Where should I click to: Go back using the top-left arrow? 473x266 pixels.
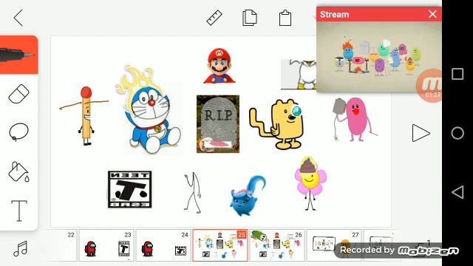coord(18,18)
